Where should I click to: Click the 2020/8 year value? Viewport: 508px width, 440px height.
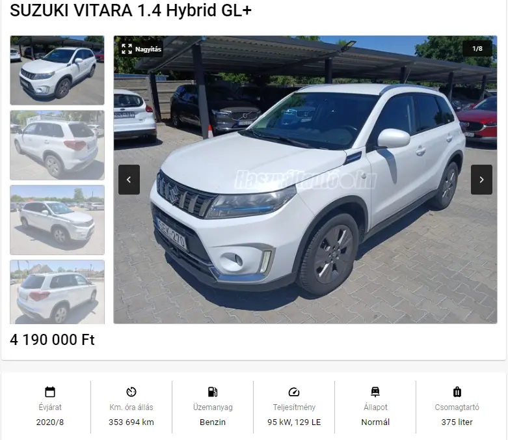click(50, 422)
